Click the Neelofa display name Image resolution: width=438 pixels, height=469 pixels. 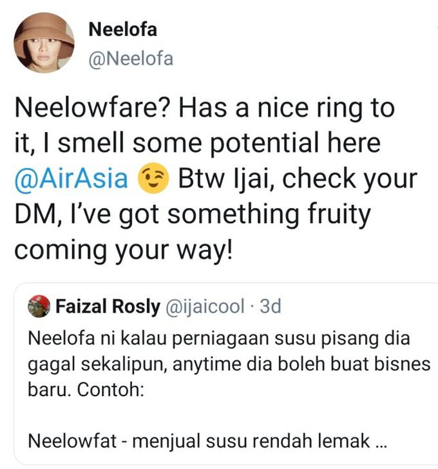(122, 30)
